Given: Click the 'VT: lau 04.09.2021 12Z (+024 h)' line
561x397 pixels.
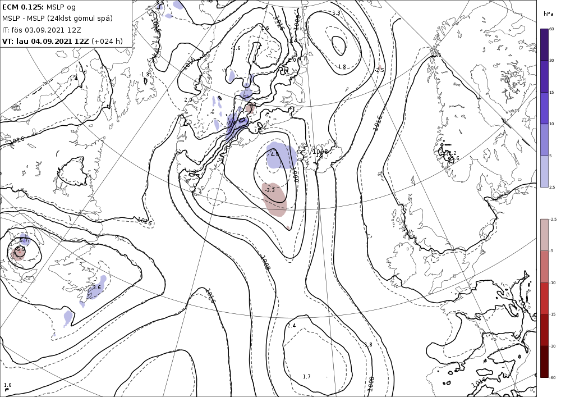Looking at the screenshot, I should coord(62,41).
